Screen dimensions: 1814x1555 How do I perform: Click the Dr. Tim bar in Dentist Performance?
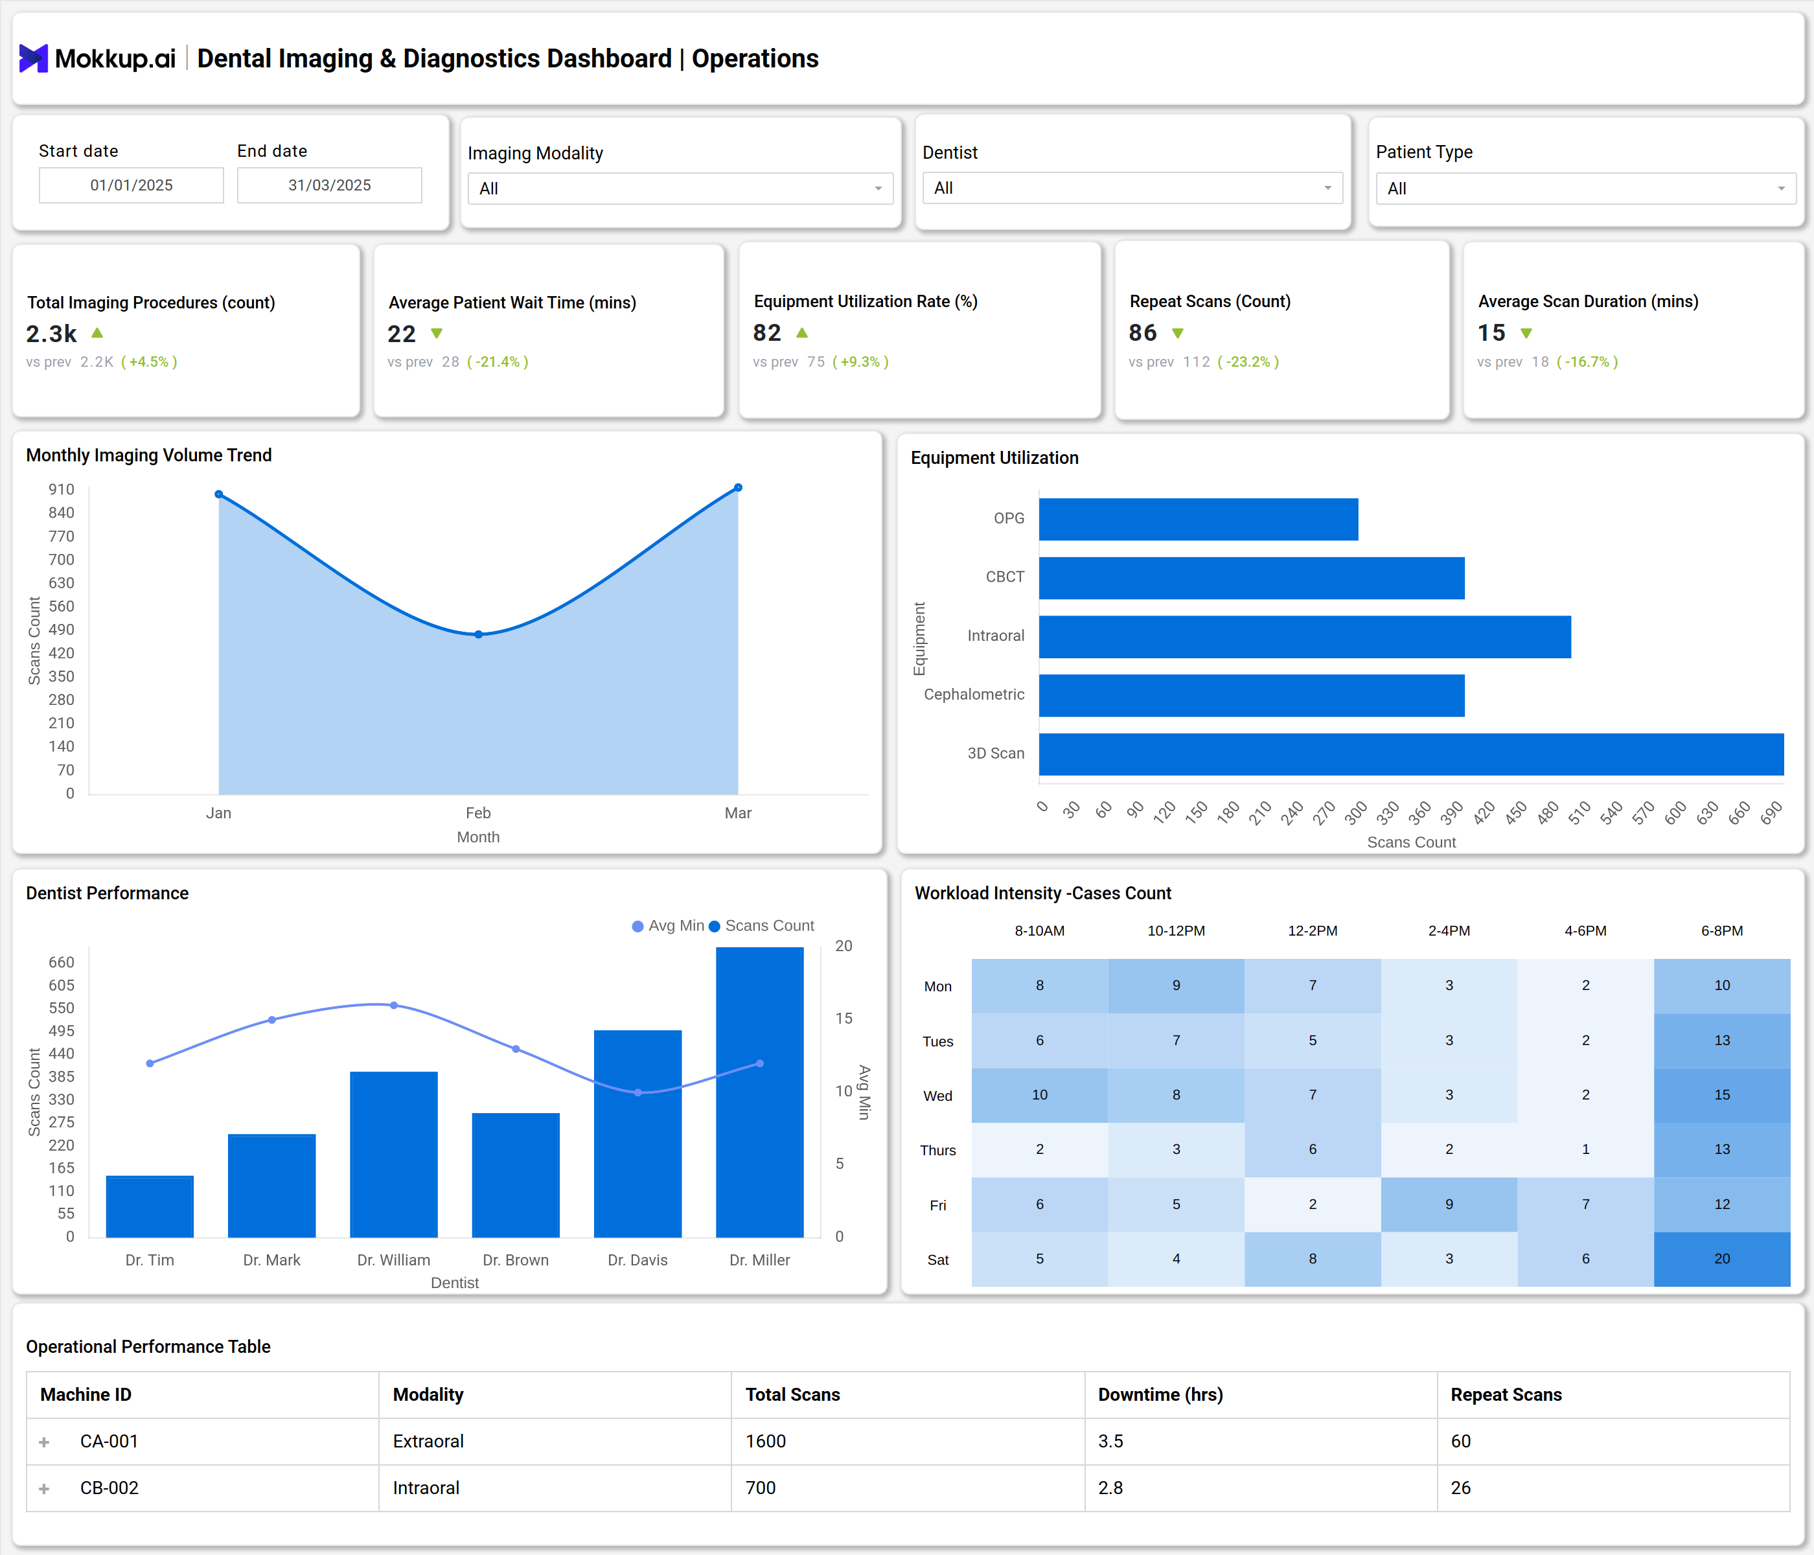(150, 1206)
